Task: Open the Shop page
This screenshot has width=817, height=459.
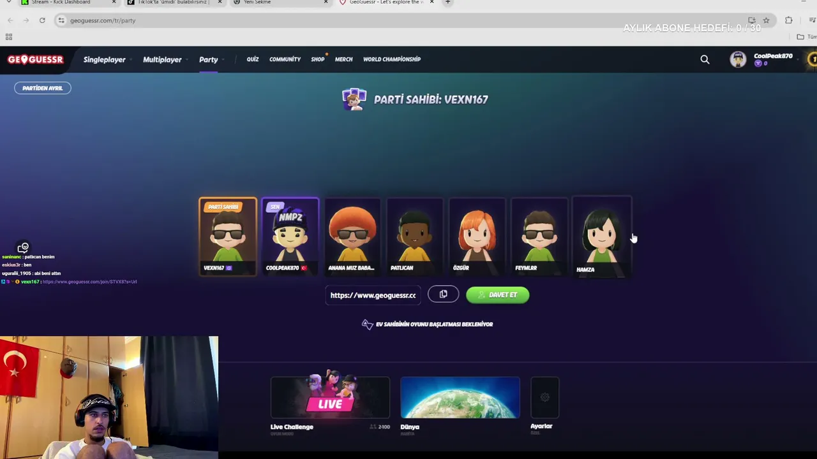Action: click(x=318, y=59)
